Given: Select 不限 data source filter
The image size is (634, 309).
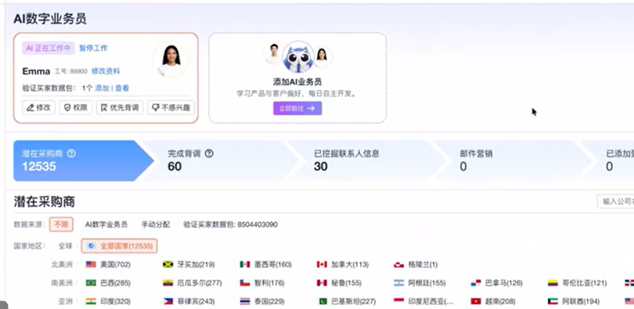Looking at the screenshot, I should click(61, 225).
